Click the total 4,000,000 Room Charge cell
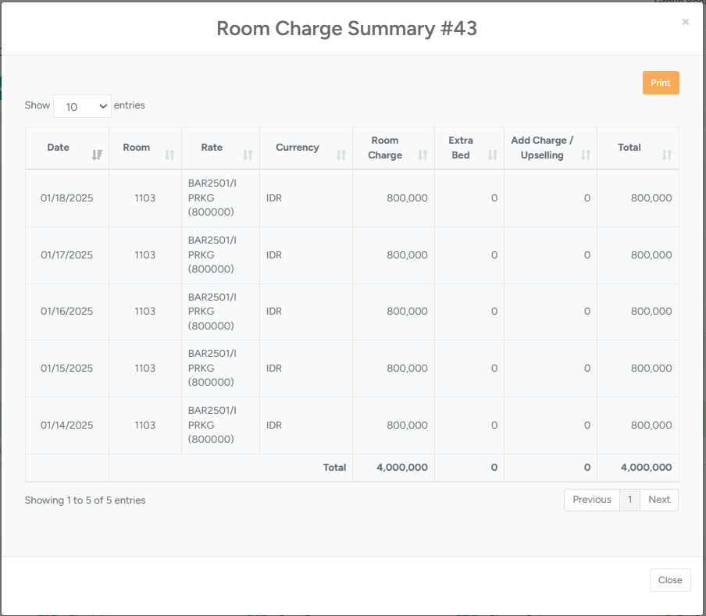This screenshot has height=616, width=706. pos(401,468)
